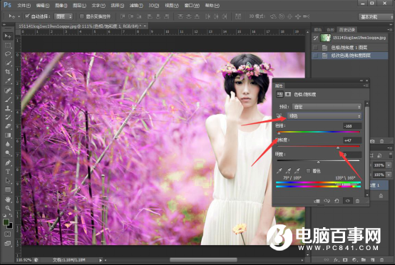395x265 pixels.
Task: Open the Image menu
Action: coord(61,5)
